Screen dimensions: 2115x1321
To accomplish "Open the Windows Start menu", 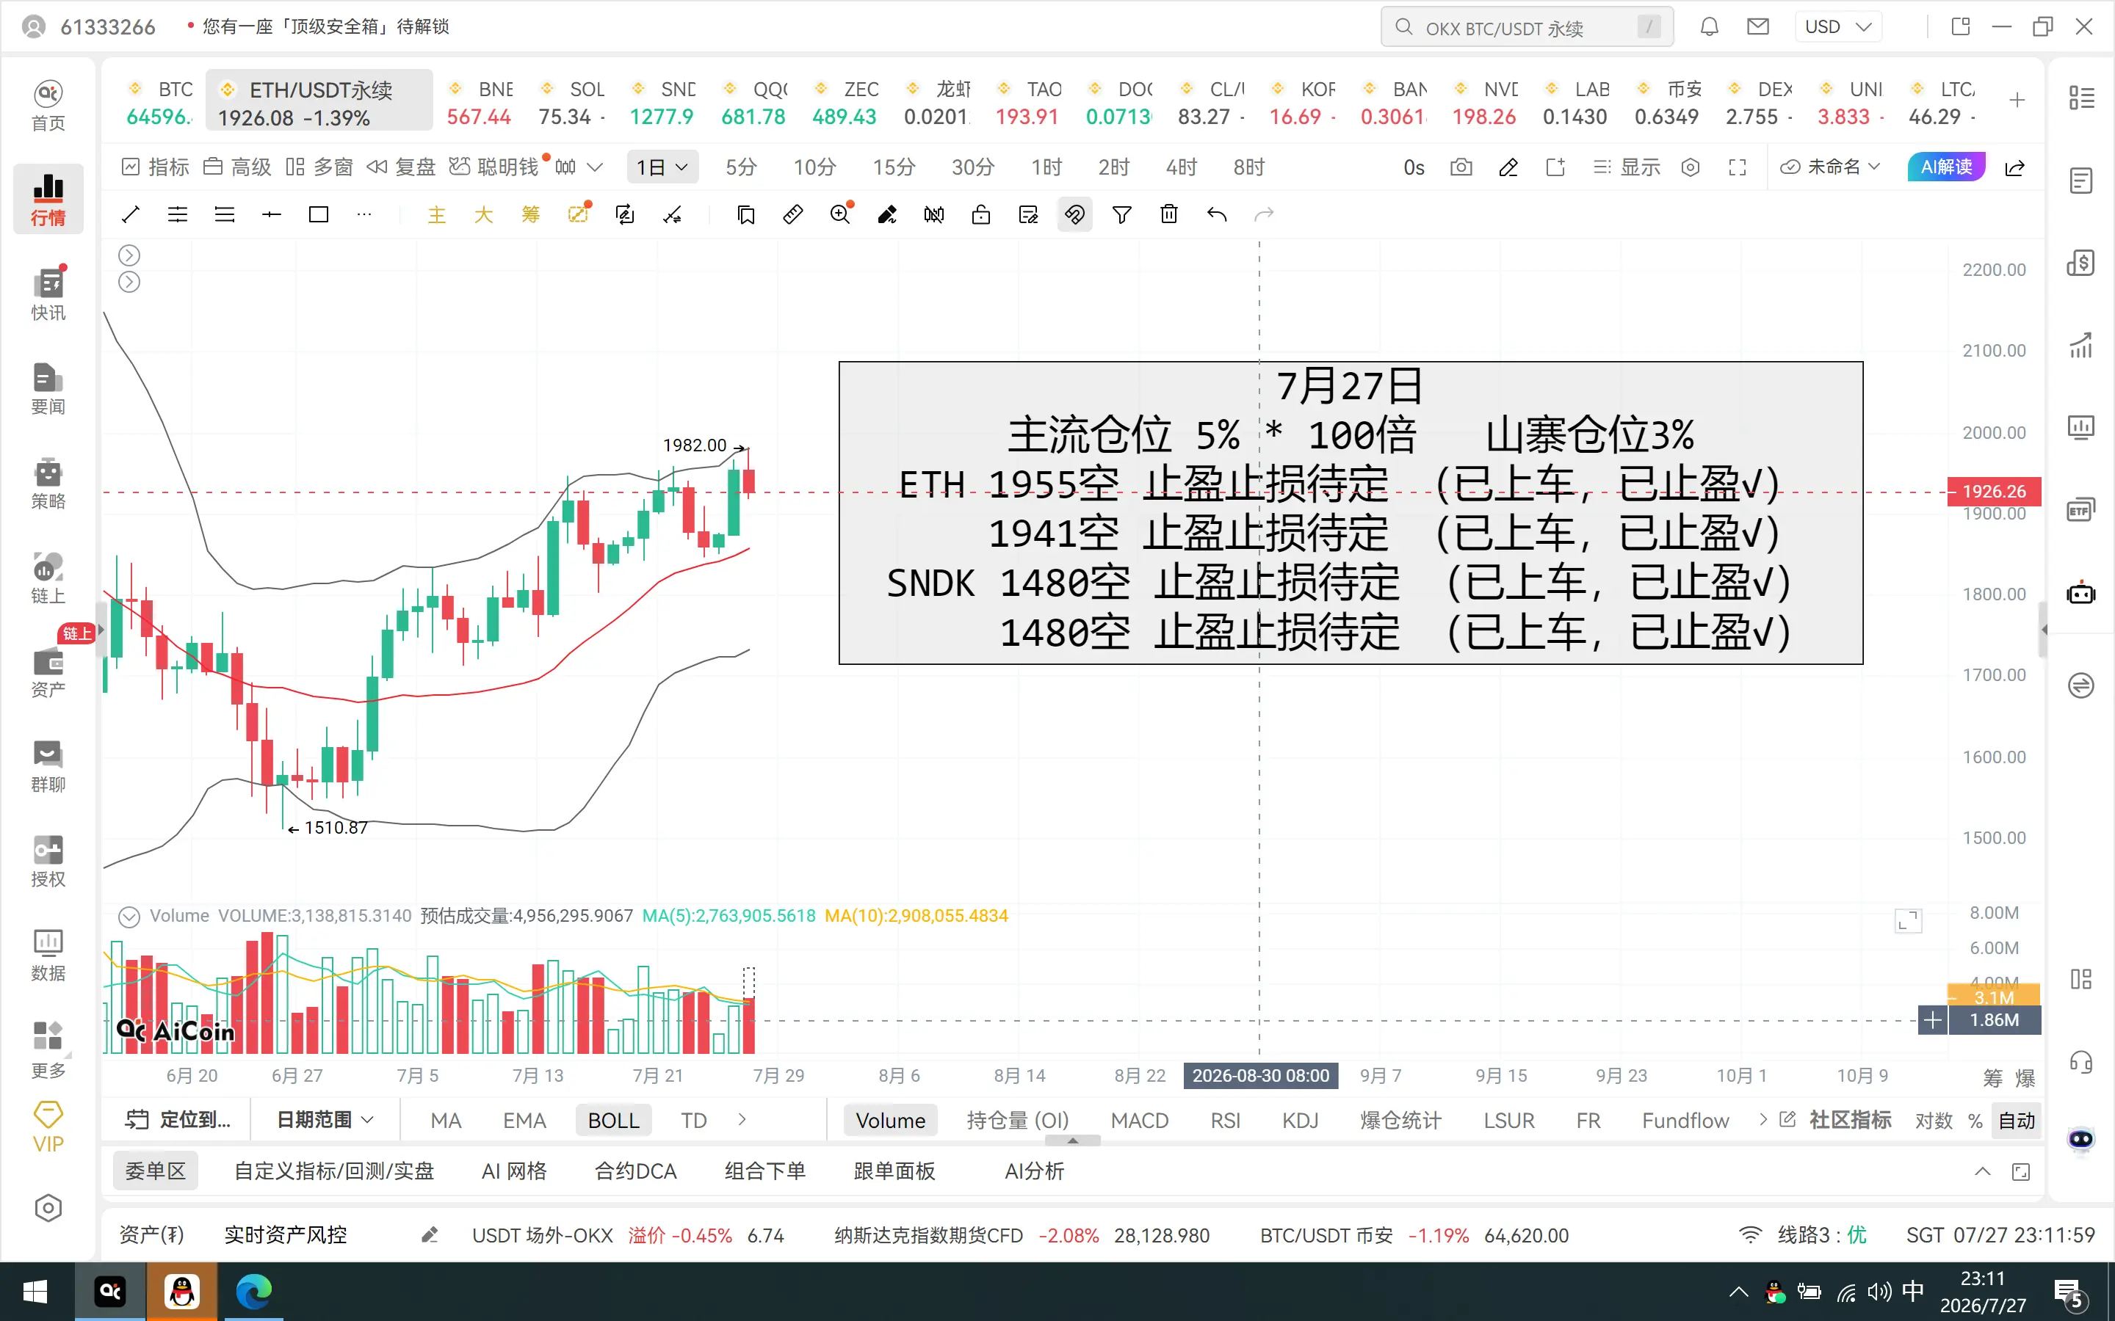I will coord(35,1292).
